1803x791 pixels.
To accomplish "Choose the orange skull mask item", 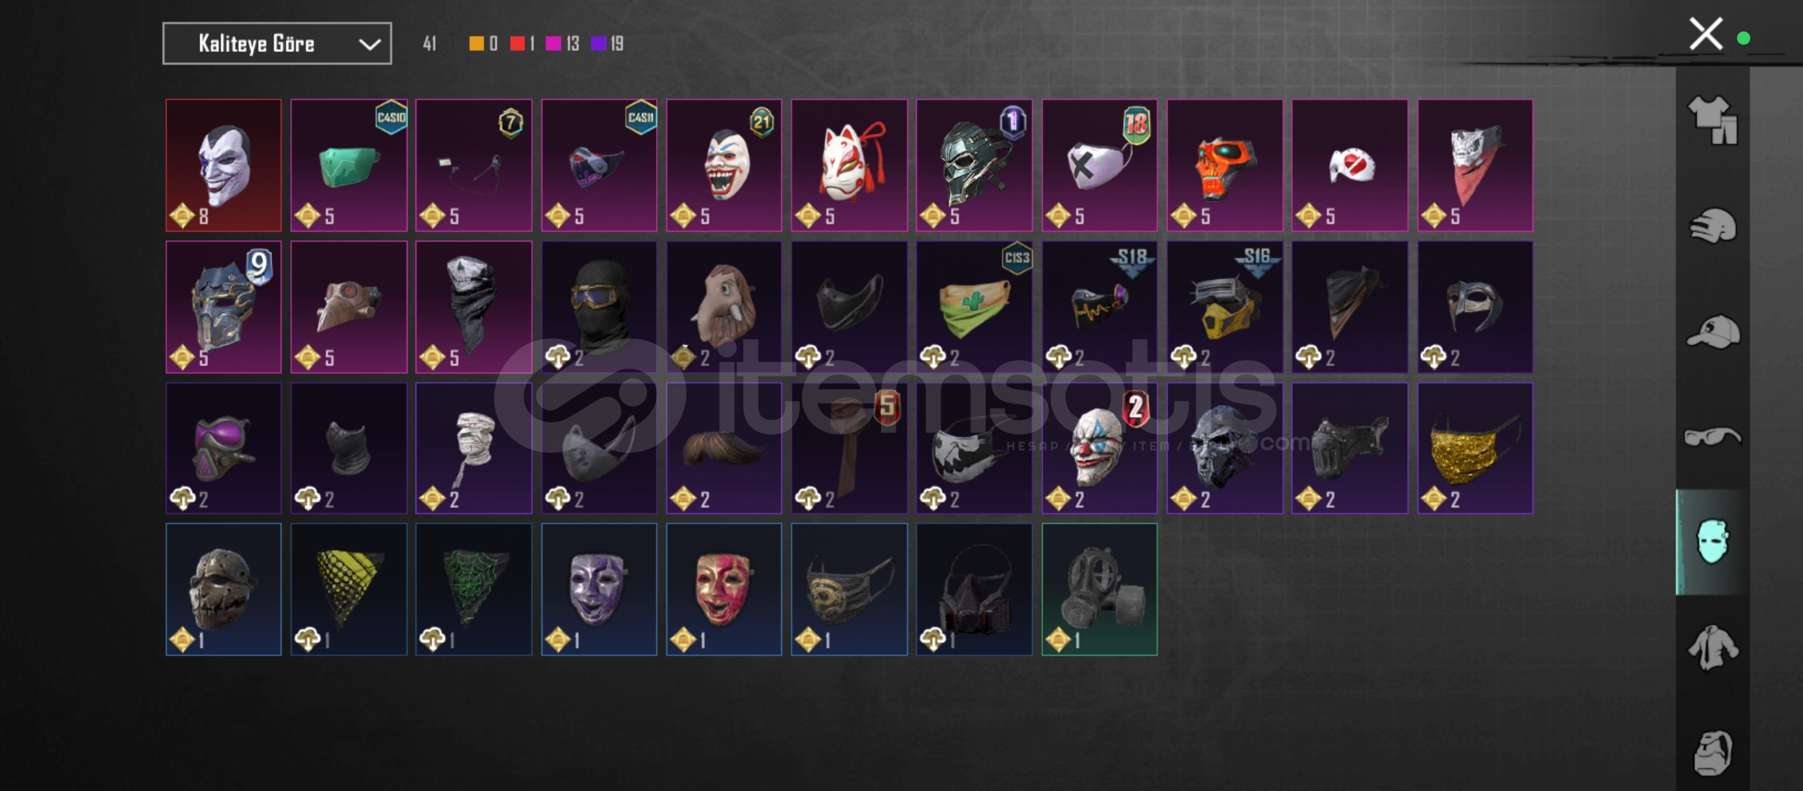I will [x=1225, y=166].
